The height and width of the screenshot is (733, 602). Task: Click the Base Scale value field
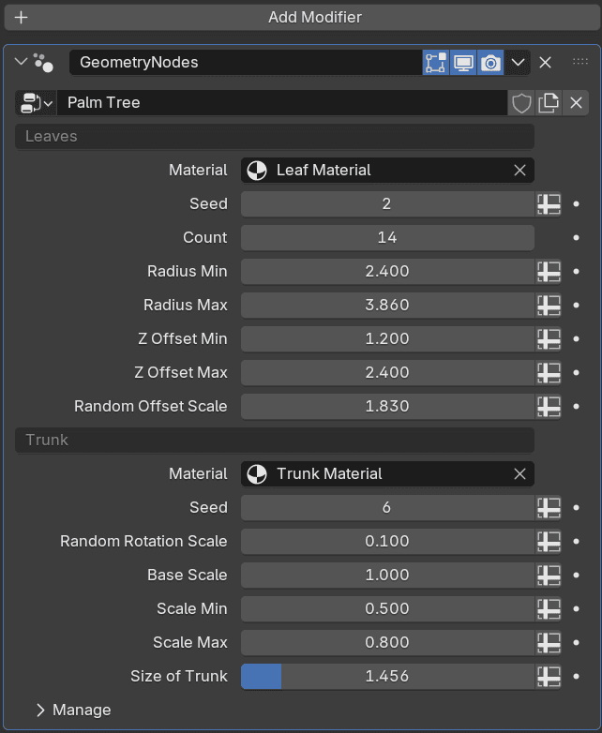[387, 575]
